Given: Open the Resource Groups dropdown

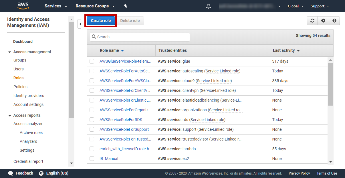Looking at the screenshot, I should tap(95, 6).
